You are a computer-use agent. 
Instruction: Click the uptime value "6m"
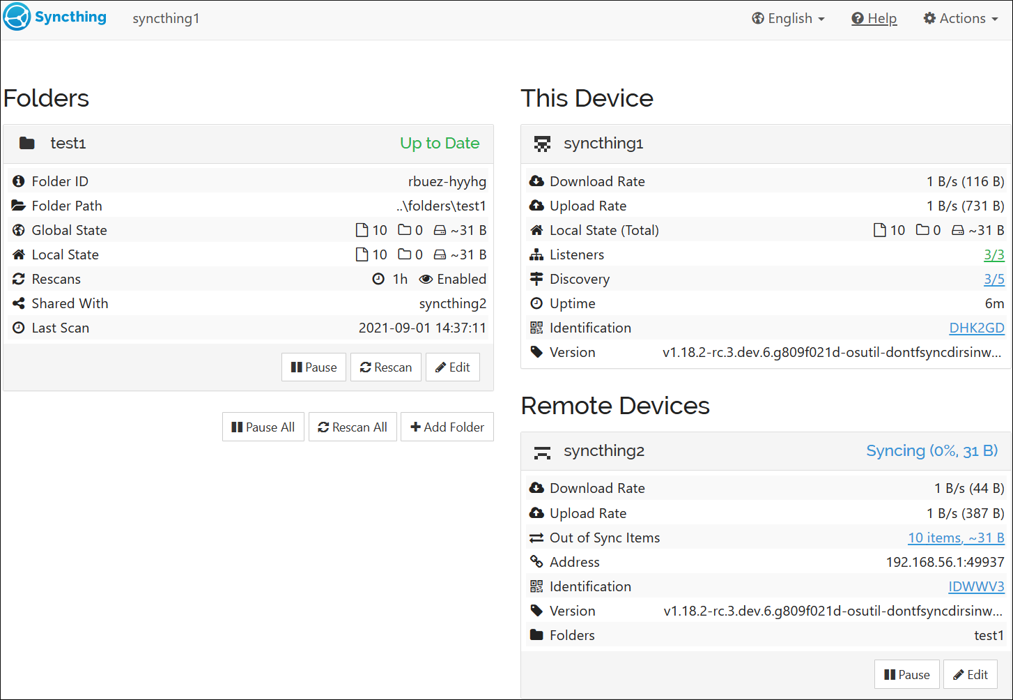pyautogui.click(x=995, y=303)
